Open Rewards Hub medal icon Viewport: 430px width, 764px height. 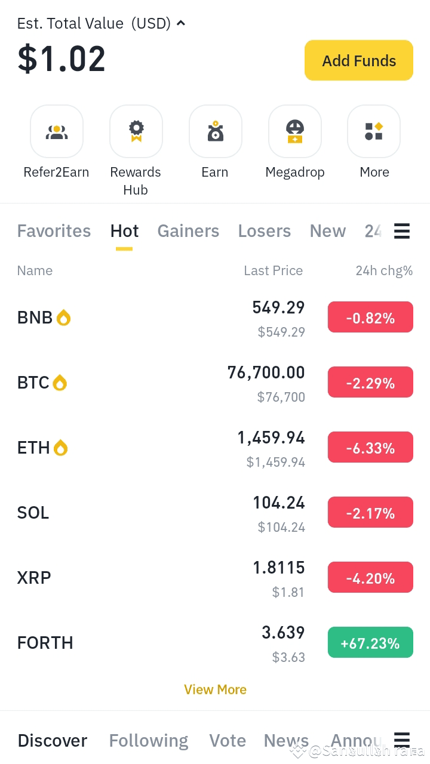[x=136, y=131]
